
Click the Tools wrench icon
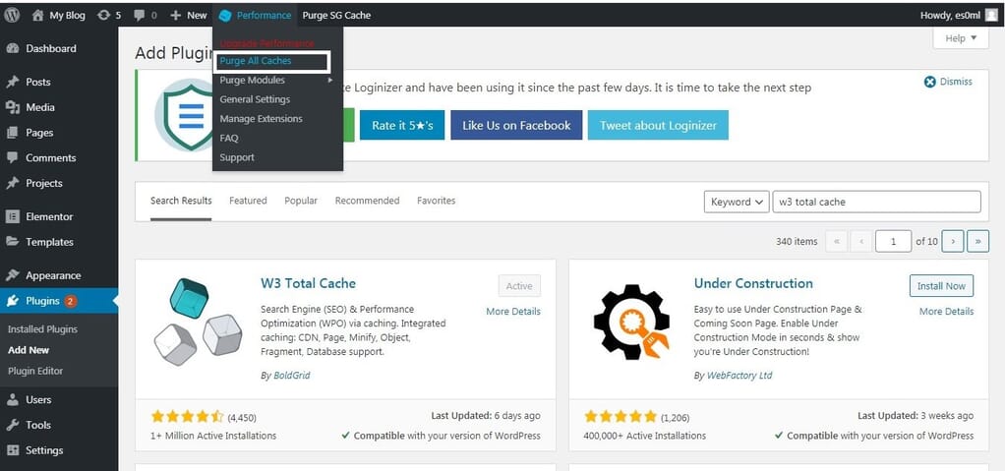coord(12,425)
